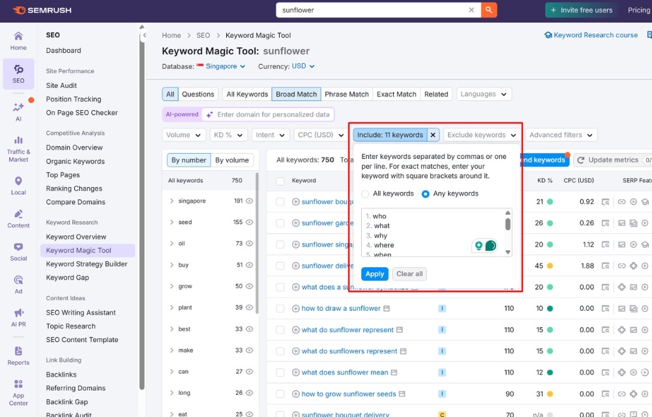Screen dimensions: 652x417
Task: Go to Site Audit in sidebar
Action: (x=61, y=85)
